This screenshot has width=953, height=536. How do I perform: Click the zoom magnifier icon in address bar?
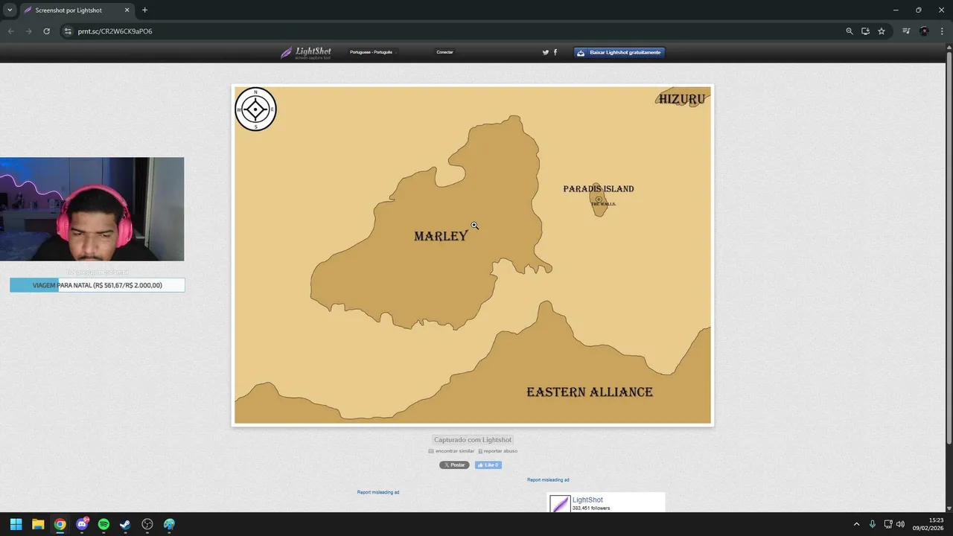tap(850, 31)
